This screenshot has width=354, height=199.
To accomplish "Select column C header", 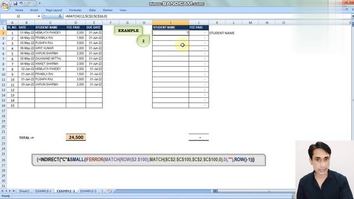I will [x=50, y=23].
